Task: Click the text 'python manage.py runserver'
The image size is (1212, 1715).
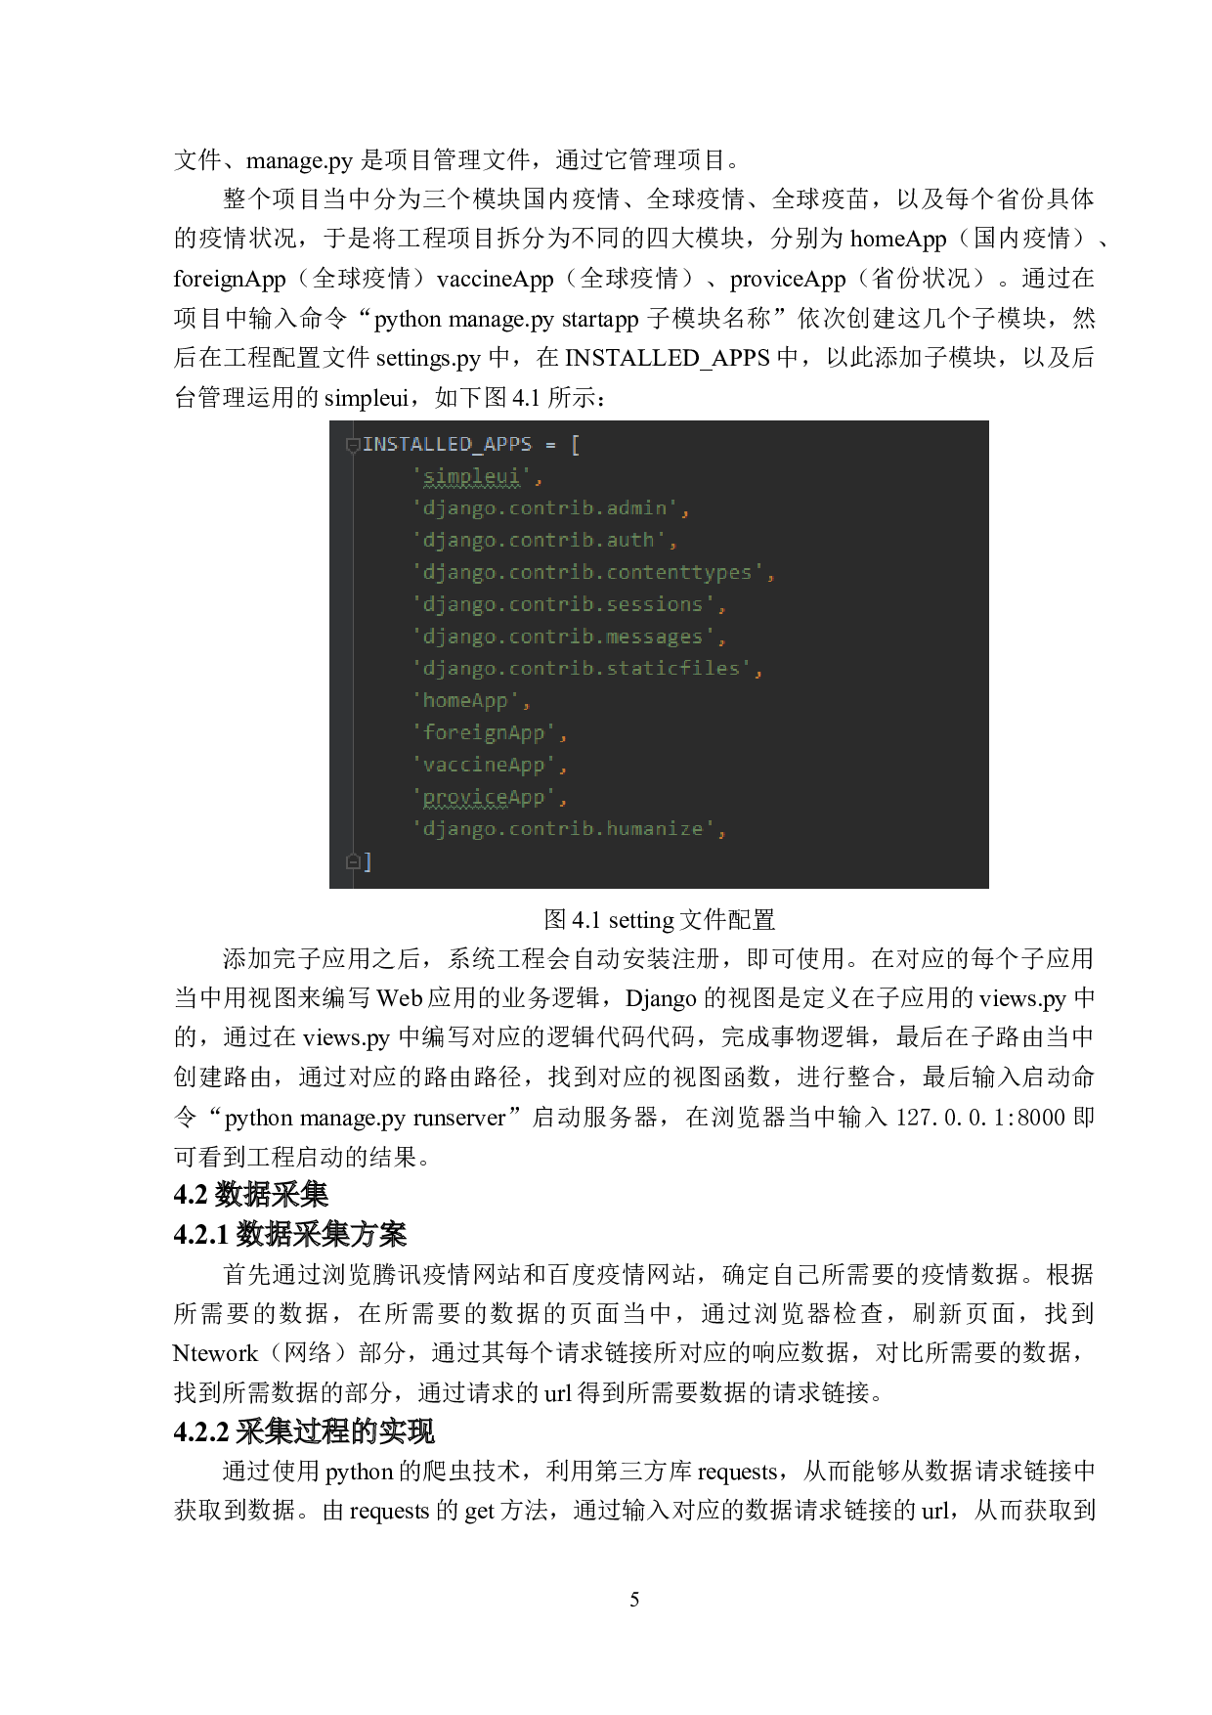Action: click(x=366, y=1118)
